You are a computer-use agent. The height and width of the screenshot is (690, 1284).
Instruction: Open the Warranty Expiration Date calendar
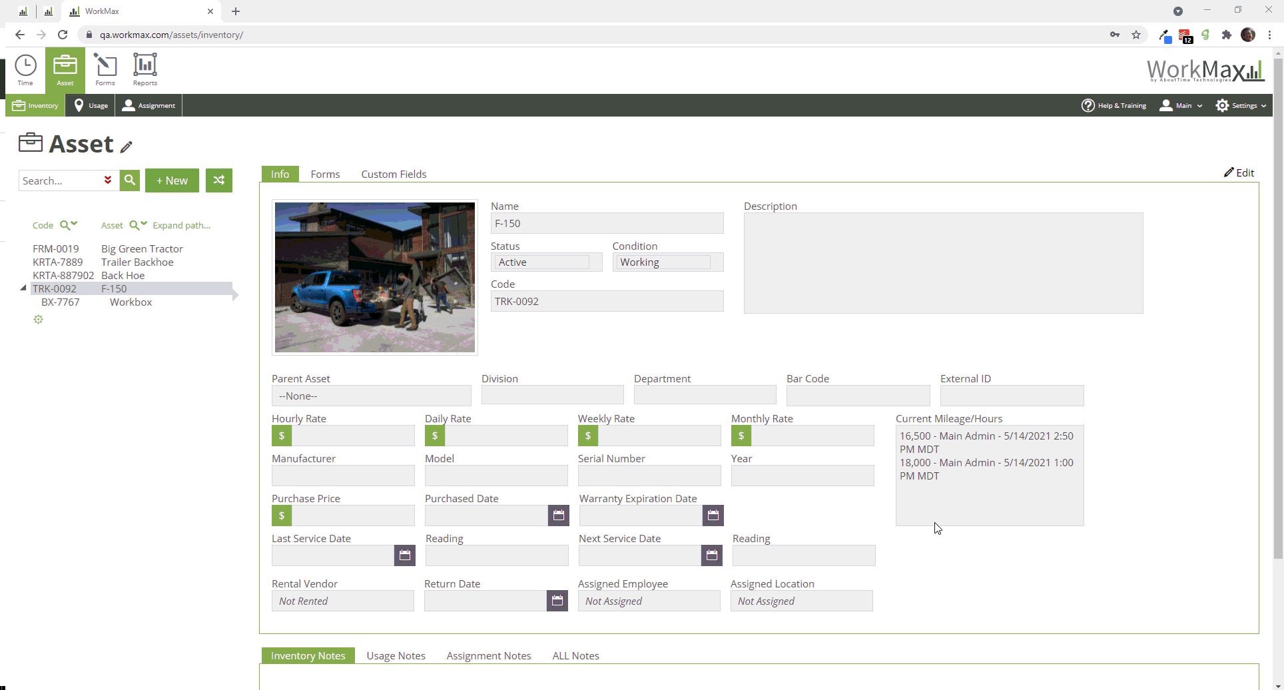point(713,516)
